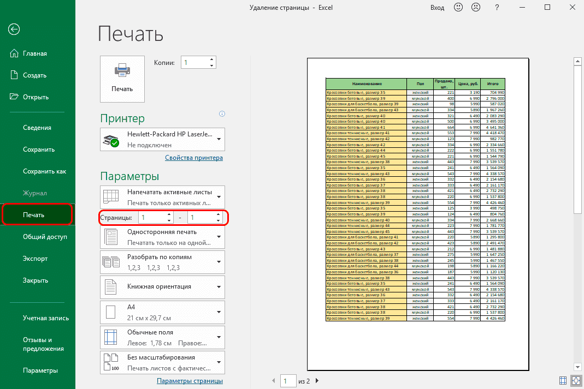Image resolution: width=584 pixels, height=389 pixels.
Task: Open the printer selection dropdown
Action: (x=162, y=139)
